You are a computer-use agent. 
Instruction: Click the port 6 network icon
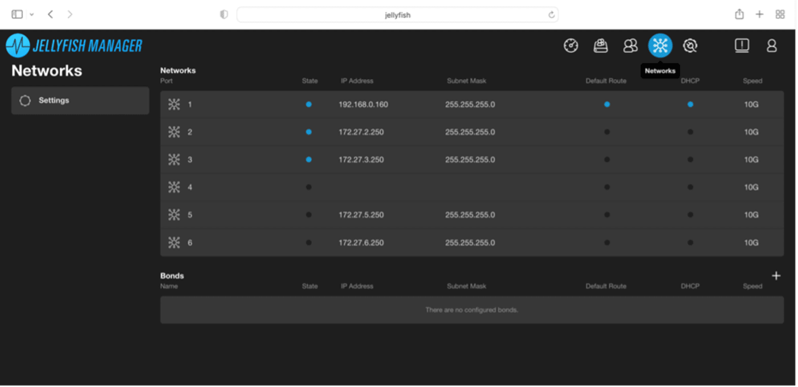(174, 242)
